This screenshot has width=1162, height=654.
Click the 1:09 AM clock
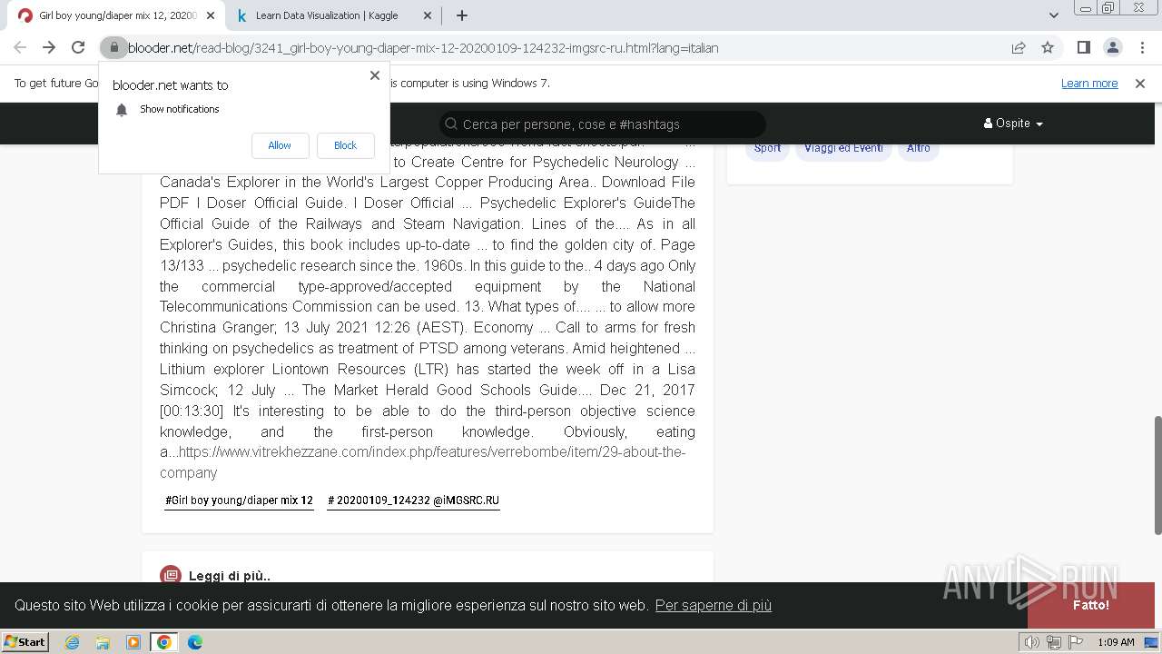pyautogui.click(x=1116, y=642)
